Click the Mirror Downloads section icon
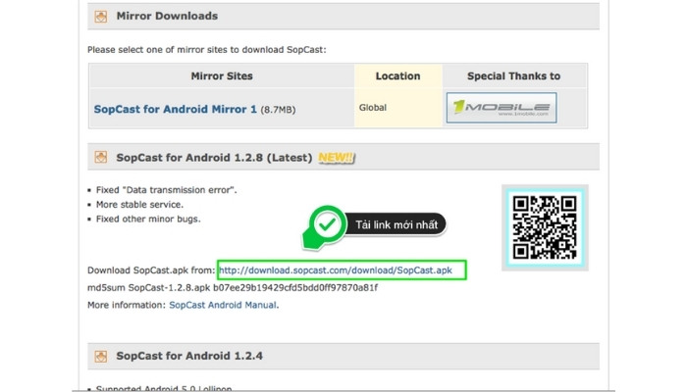Screen dimensions: 687x392 point(101,17)
